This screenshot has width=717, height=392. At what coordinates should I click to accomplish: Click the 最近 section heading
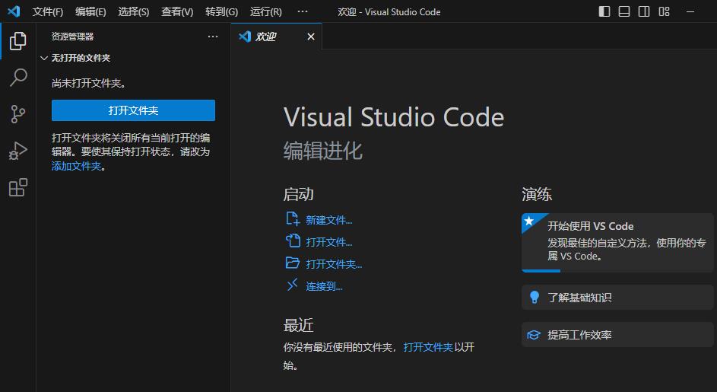click(298, 326)
